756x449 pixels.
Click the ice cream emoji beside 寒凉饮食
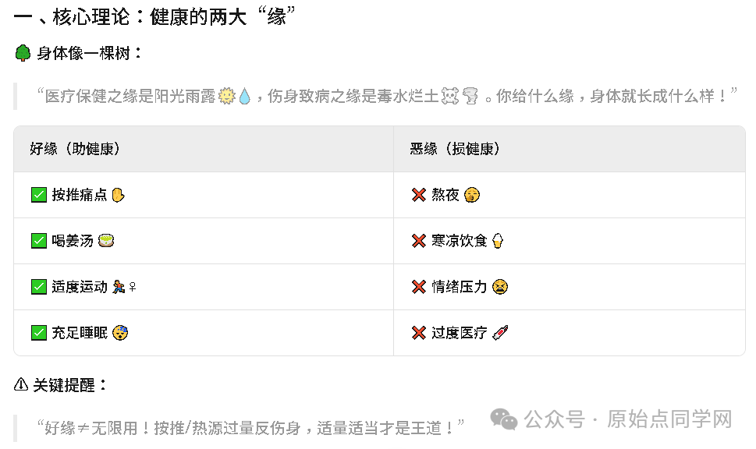(497, 241)
